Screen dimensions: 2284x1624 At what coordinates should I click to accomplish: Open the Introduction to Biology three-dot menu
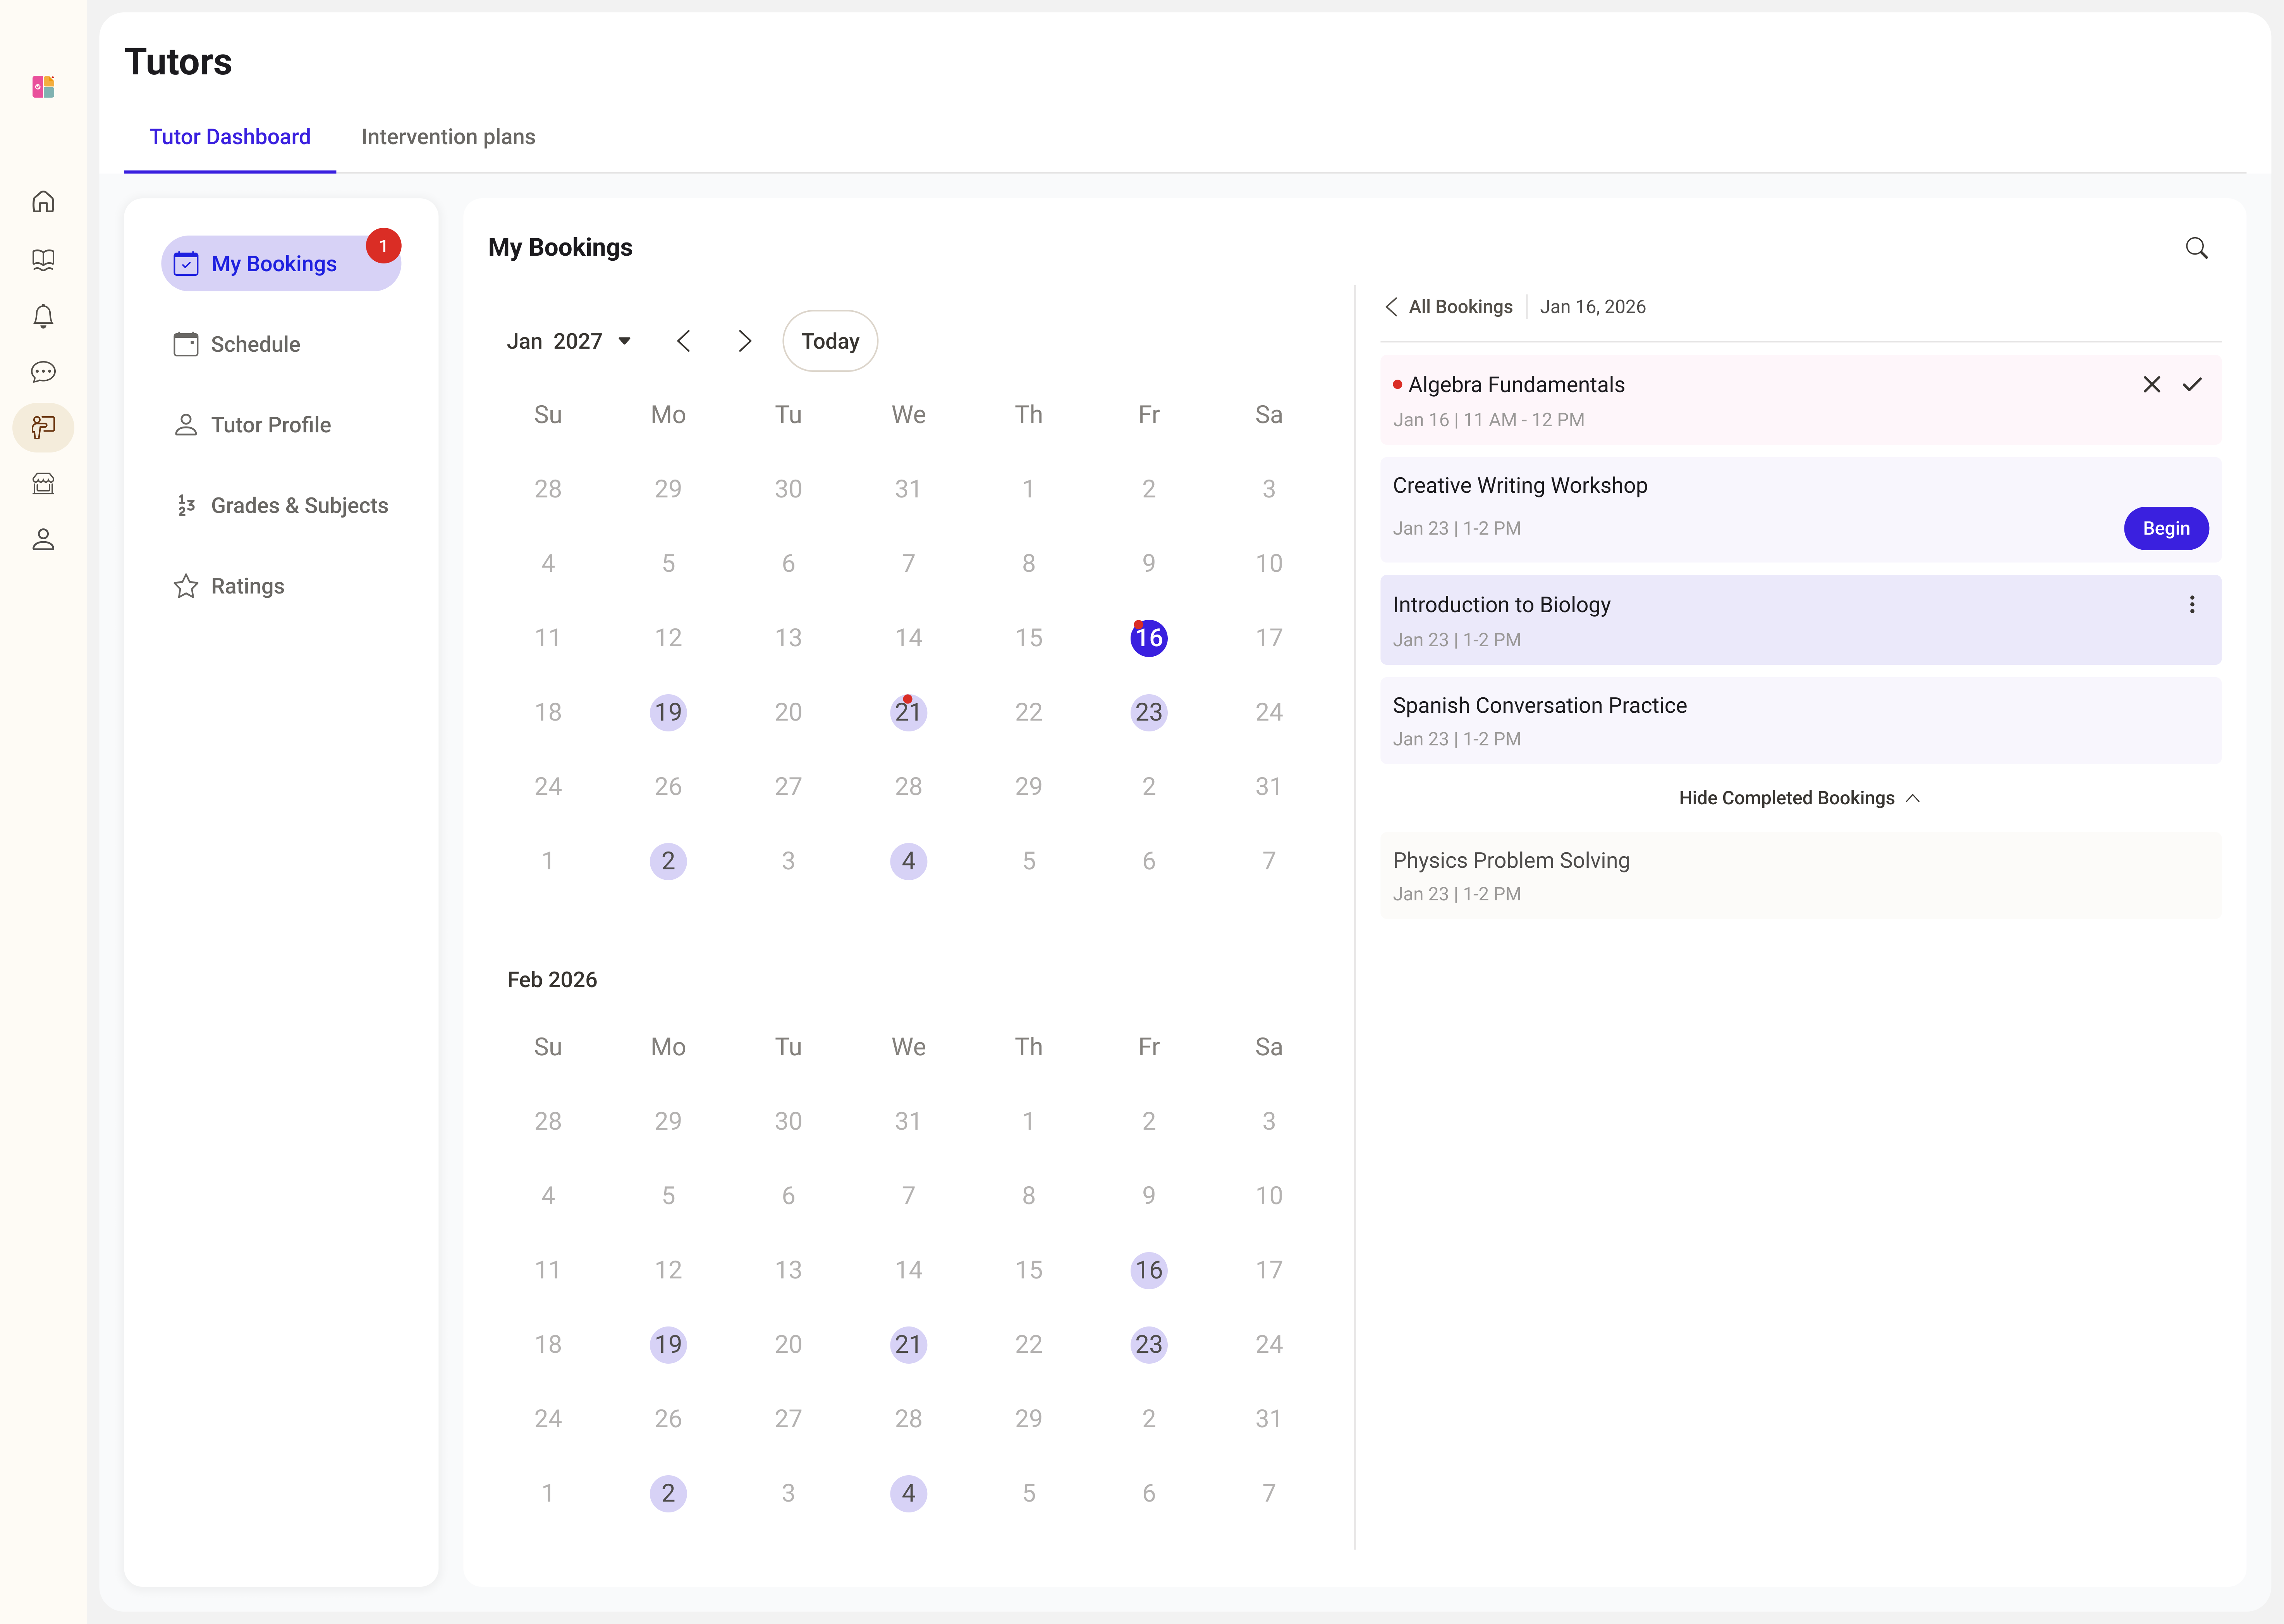coord(2192,605)
